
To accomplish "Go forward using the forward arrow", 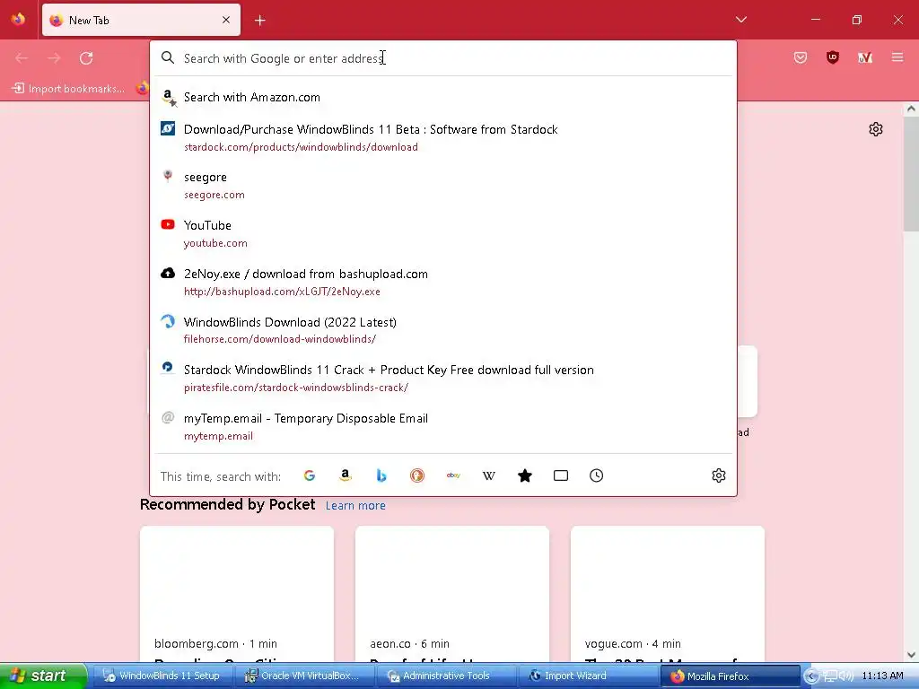I will pos(54,58).
